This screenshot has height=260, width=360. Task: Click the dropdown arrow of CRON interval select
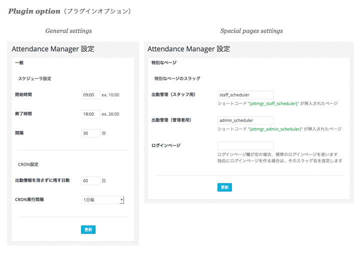[122, 200]
